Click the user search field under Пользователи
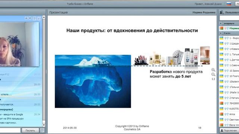 pyautogui.click(x=229, y=18)
